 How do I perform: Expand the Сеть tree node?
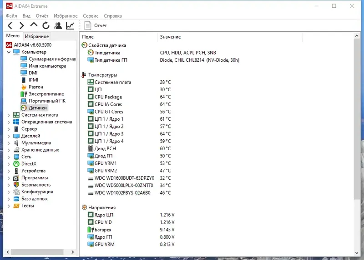(9, 157)
